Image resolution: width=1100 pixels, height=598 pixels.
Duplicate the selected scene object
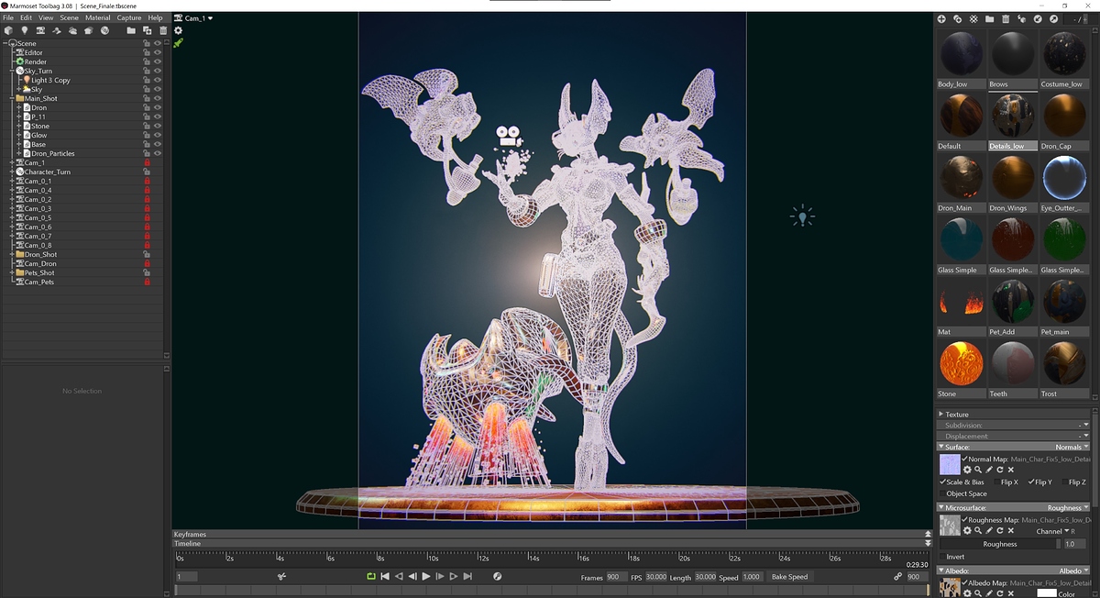[x=147, y=30]
